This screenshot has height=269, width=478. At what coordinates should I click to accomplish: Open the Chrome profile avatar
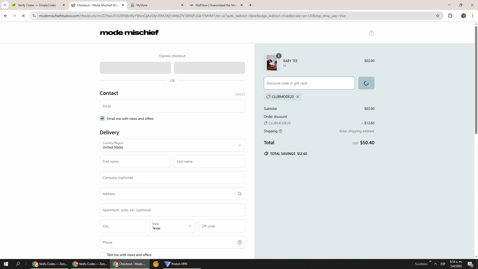463,16
